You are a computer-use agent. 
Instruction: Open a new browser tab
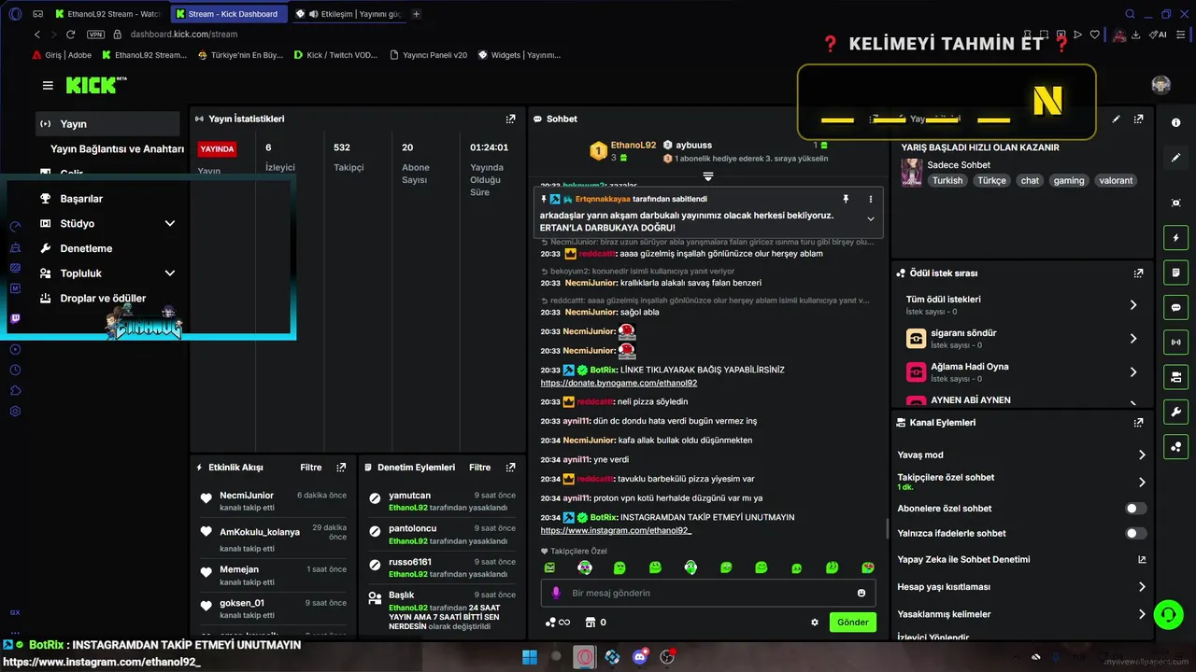click(x=417, y=14)
